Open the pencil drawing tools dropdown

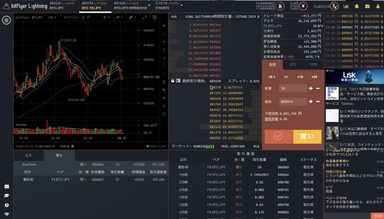pos(132,17)
